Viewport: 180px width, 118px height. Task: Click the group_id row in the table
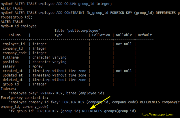[11, 84]
